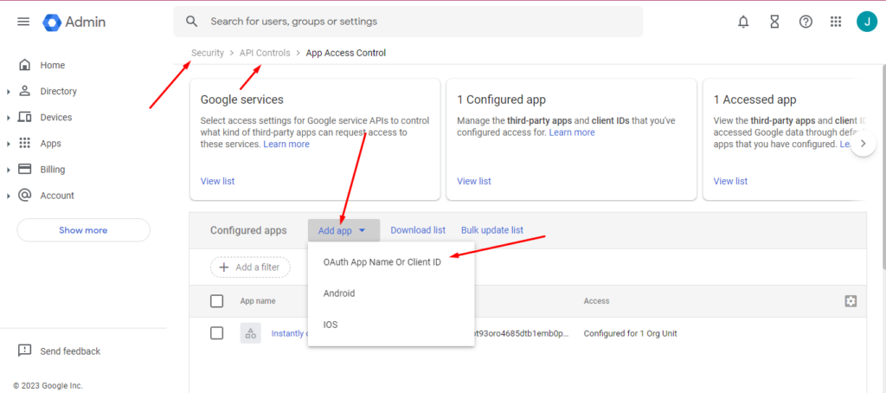Open the J account avatar

pyautogui.click(x=867, y=22)
